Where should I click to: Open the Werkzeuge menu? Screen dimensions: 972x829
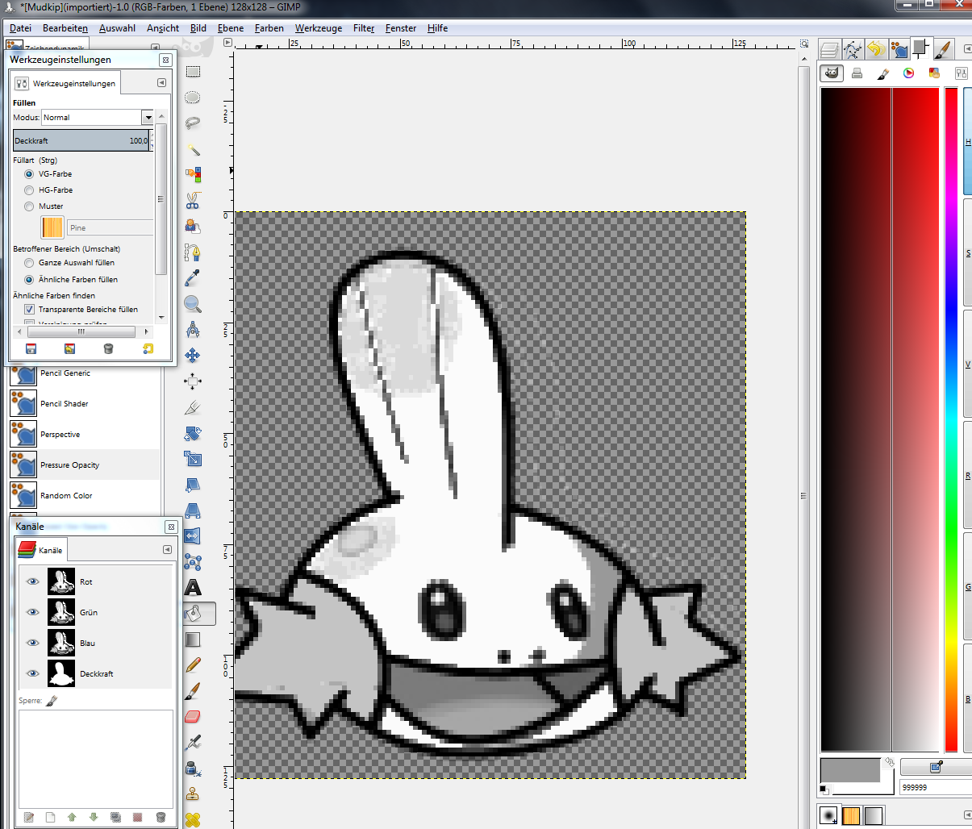(x=319, y=28)
